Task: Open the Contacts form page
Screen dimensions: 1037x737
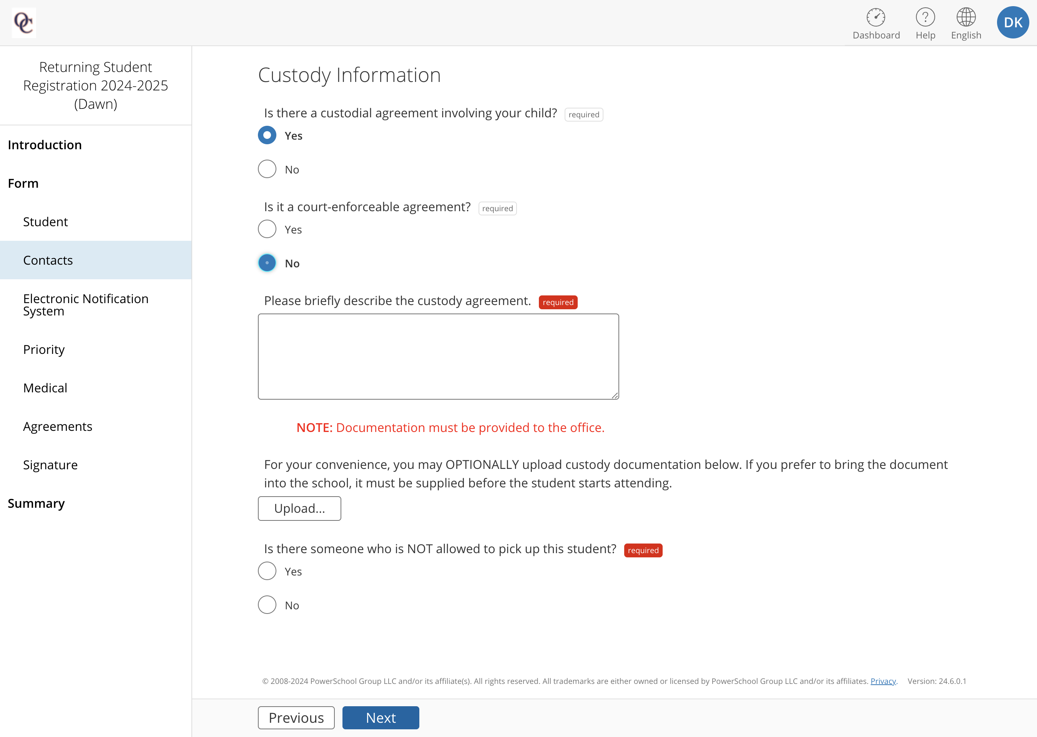Action: click(x=96, y=260)
